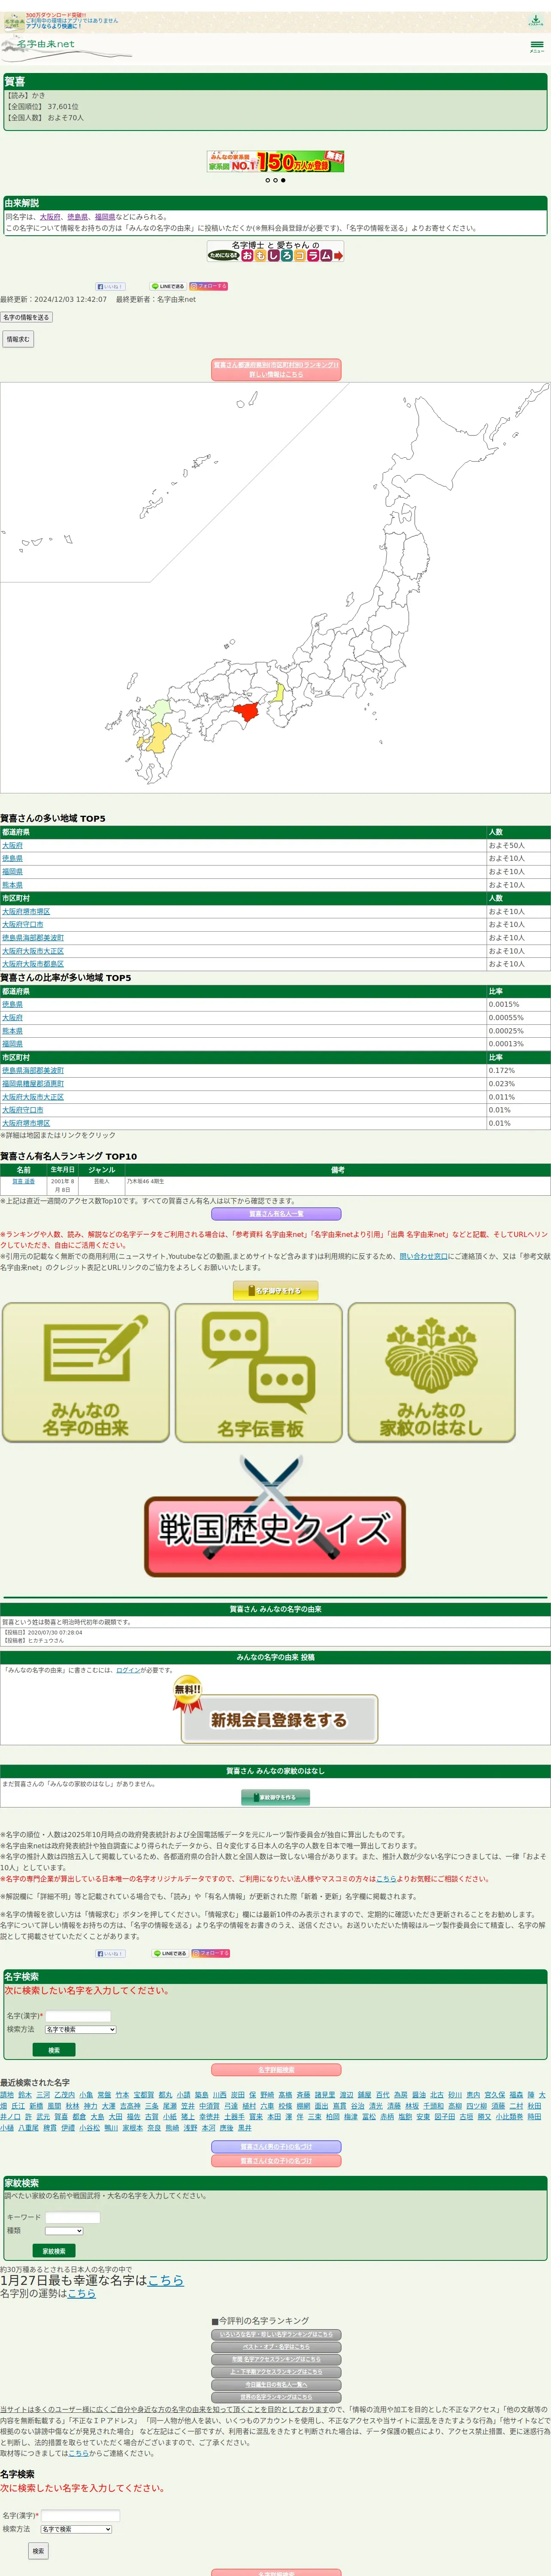Open the 徳島県 link in 由来解説
The height and width of the screenshot is (2576, 551).
(78, 217)
